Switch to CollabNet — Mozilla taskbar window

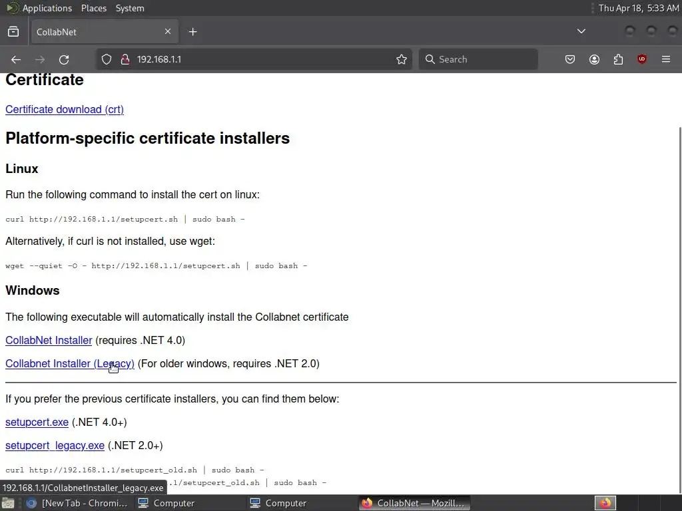414,503
